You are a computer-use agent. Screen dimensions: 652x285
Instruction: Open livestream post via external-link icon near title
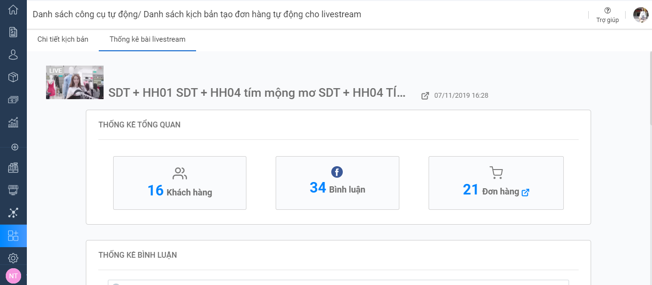pyautogui.click(x=425, y=95)
